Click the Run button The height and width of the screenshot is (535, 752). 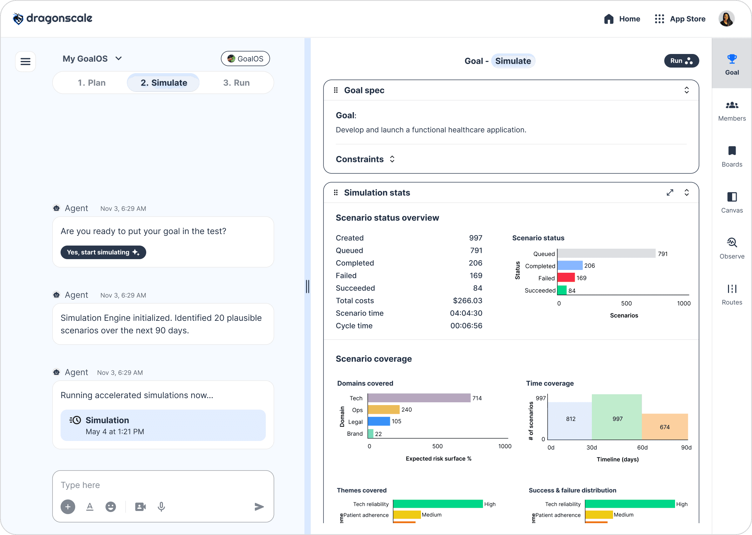681,61
